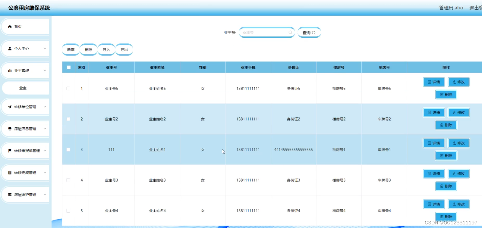Click 删除 for row 业主姓名1

[x=446, y=156]
